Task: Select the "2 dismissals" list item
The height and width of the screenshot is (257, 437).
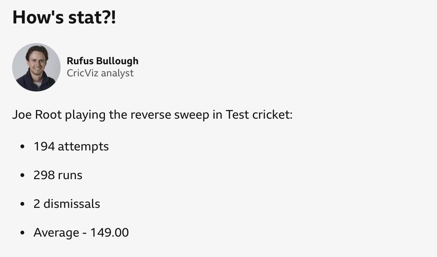Action: click(67, 204)
